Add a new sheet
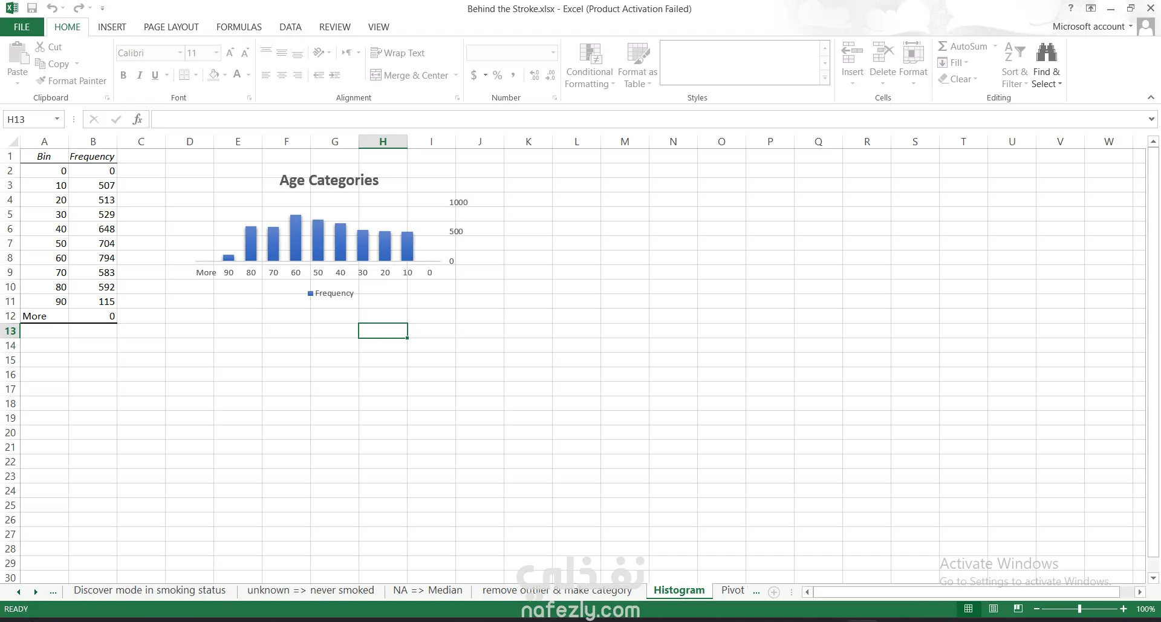Image resolution: width=1161 pixels, height=622 pixels. tap(774, 592)
